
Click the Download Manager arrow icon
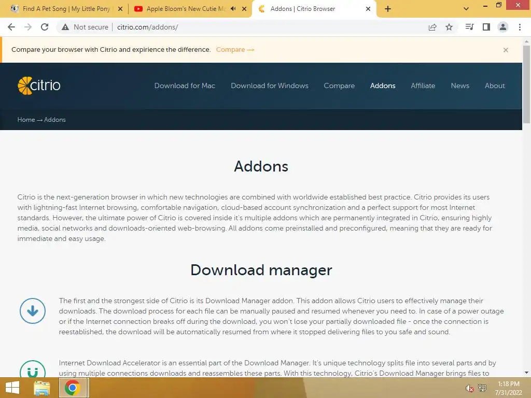pos(33,311)
